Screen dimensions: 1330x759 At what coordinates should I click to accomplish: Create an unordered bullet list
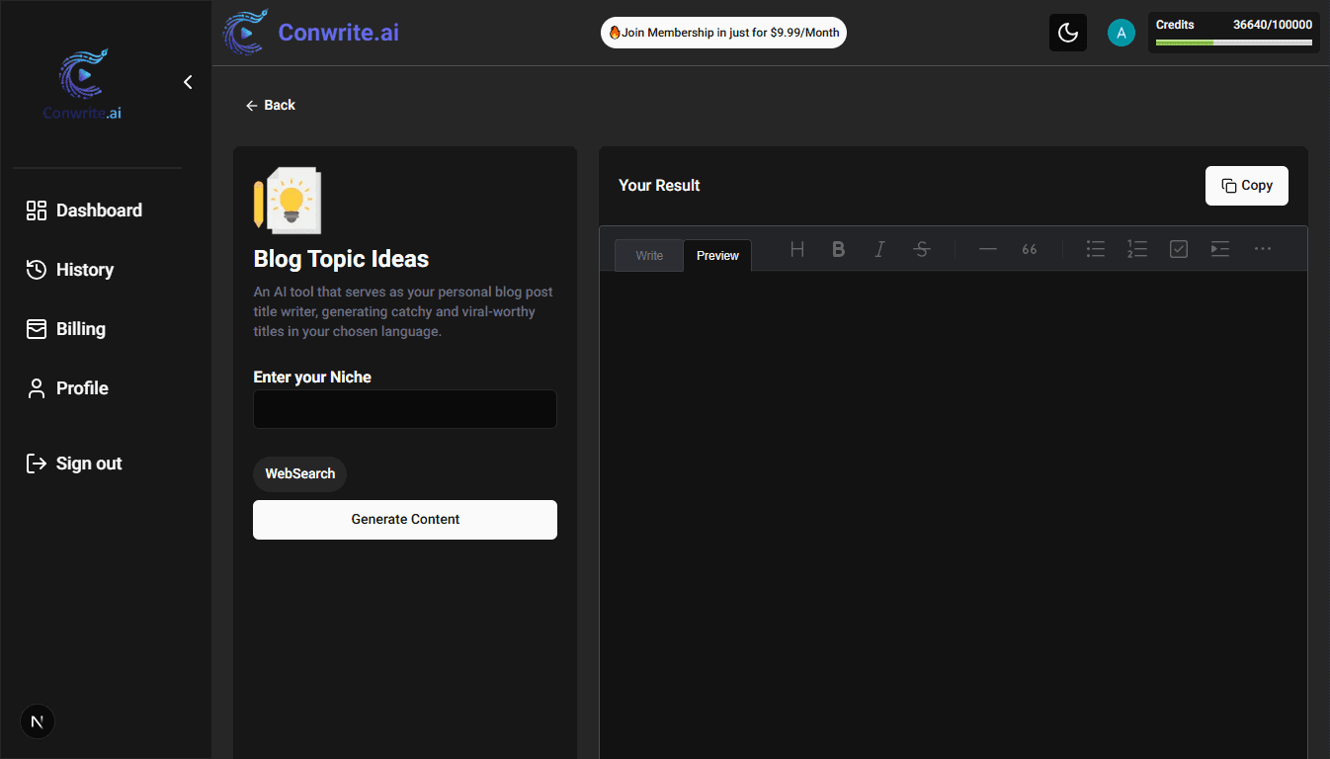tap(1095, 249)
